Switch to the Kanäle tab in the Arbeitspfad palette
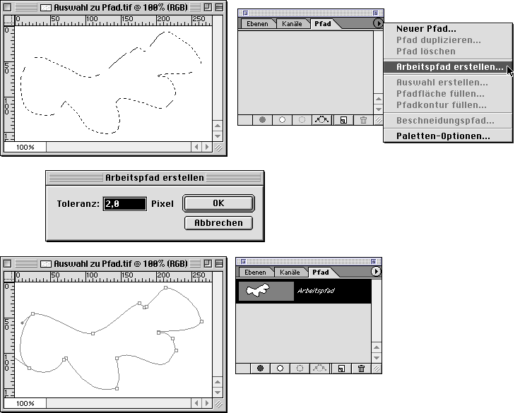This screenshot has height=413, width=520. click(292, 272)
